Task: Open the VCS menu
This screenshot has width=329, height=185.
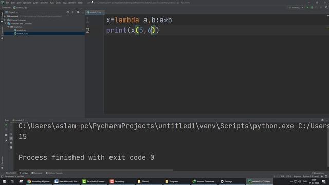Action: (65, 3)
